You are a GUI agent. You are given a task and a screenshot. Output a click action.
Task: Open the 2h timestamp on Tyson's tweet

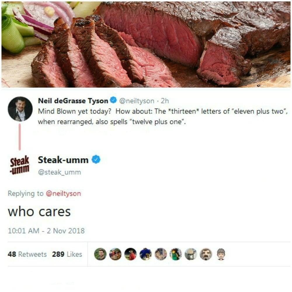click(165, 101)
